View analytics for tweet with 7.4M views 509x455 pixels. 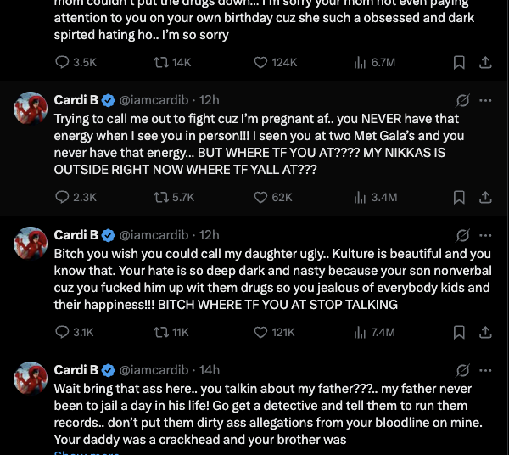tap(374, 333)
